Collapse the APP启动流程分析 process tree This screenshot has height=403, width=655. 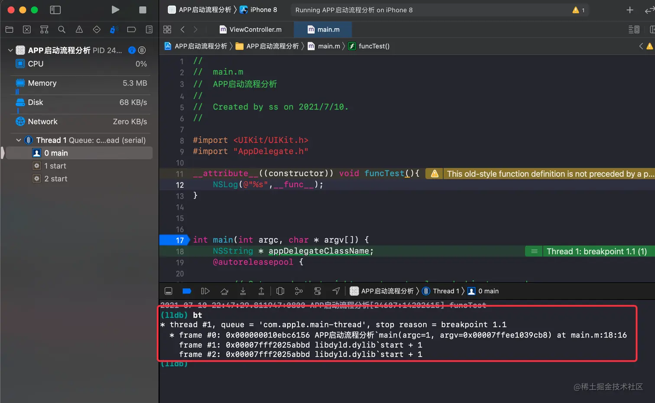coord(10,50)
